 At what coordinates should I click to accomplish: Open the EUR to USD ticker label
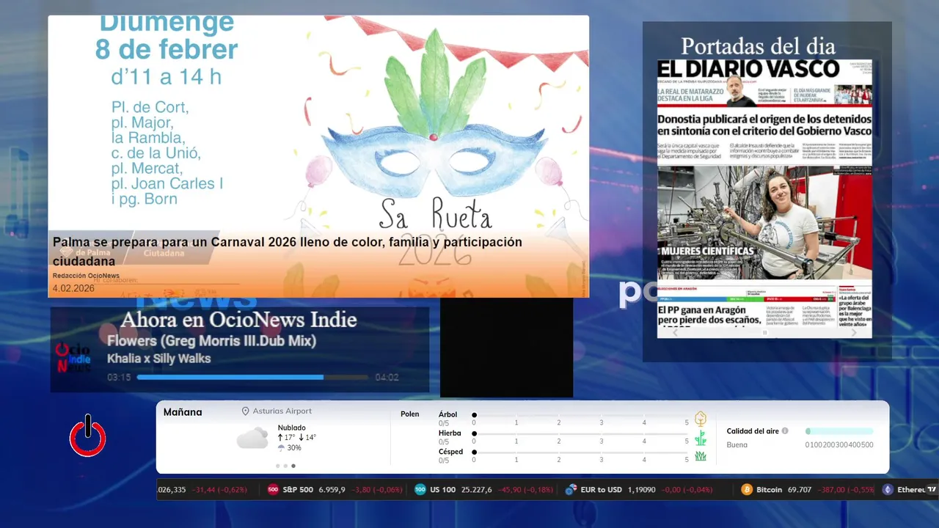tap(601, 489)
